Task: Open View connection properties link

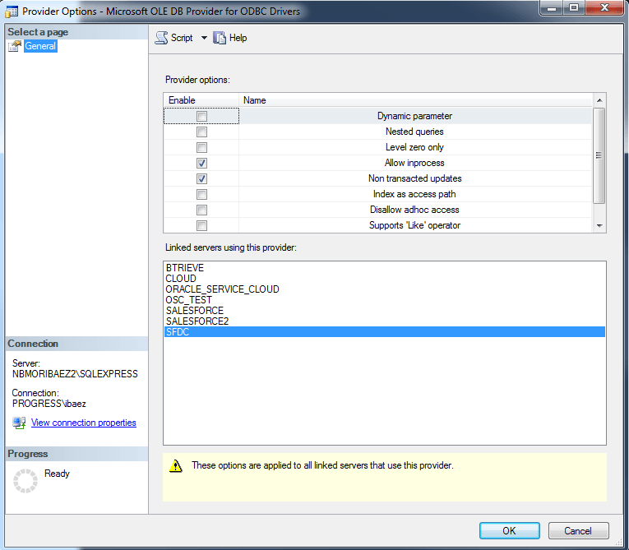Action: 83,423
